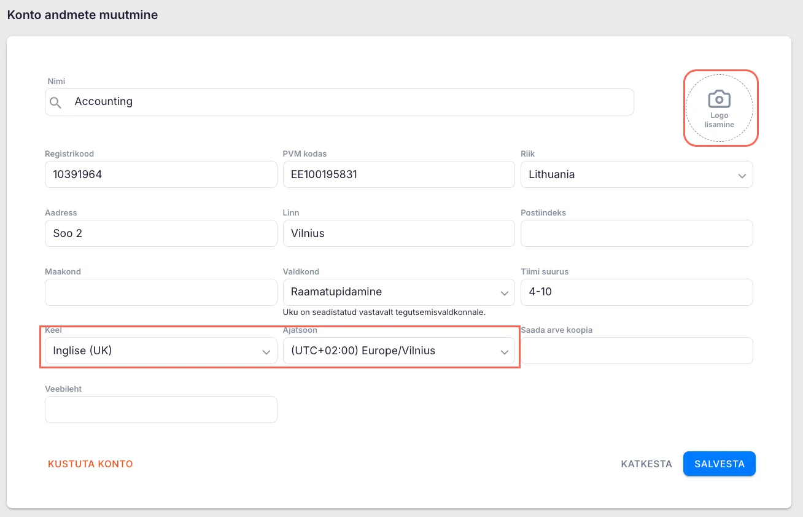Click the Aadress field with Soo 2
The height and width of the screenshot is (517, 803).
[x=160, y=234]
